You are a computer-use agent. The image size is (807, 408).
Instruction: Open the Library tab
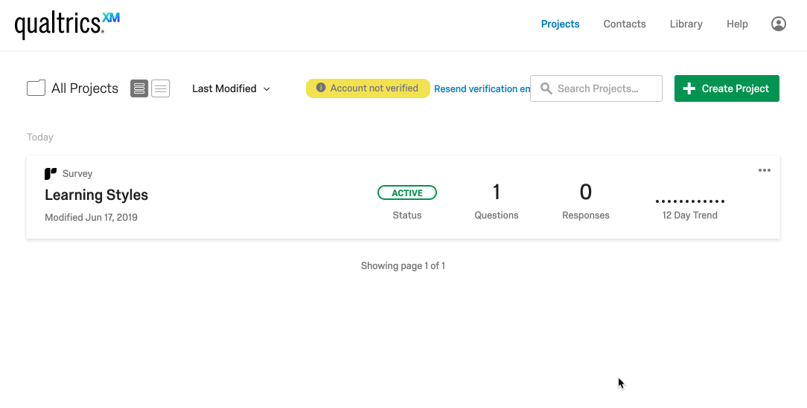click(686, 24)
